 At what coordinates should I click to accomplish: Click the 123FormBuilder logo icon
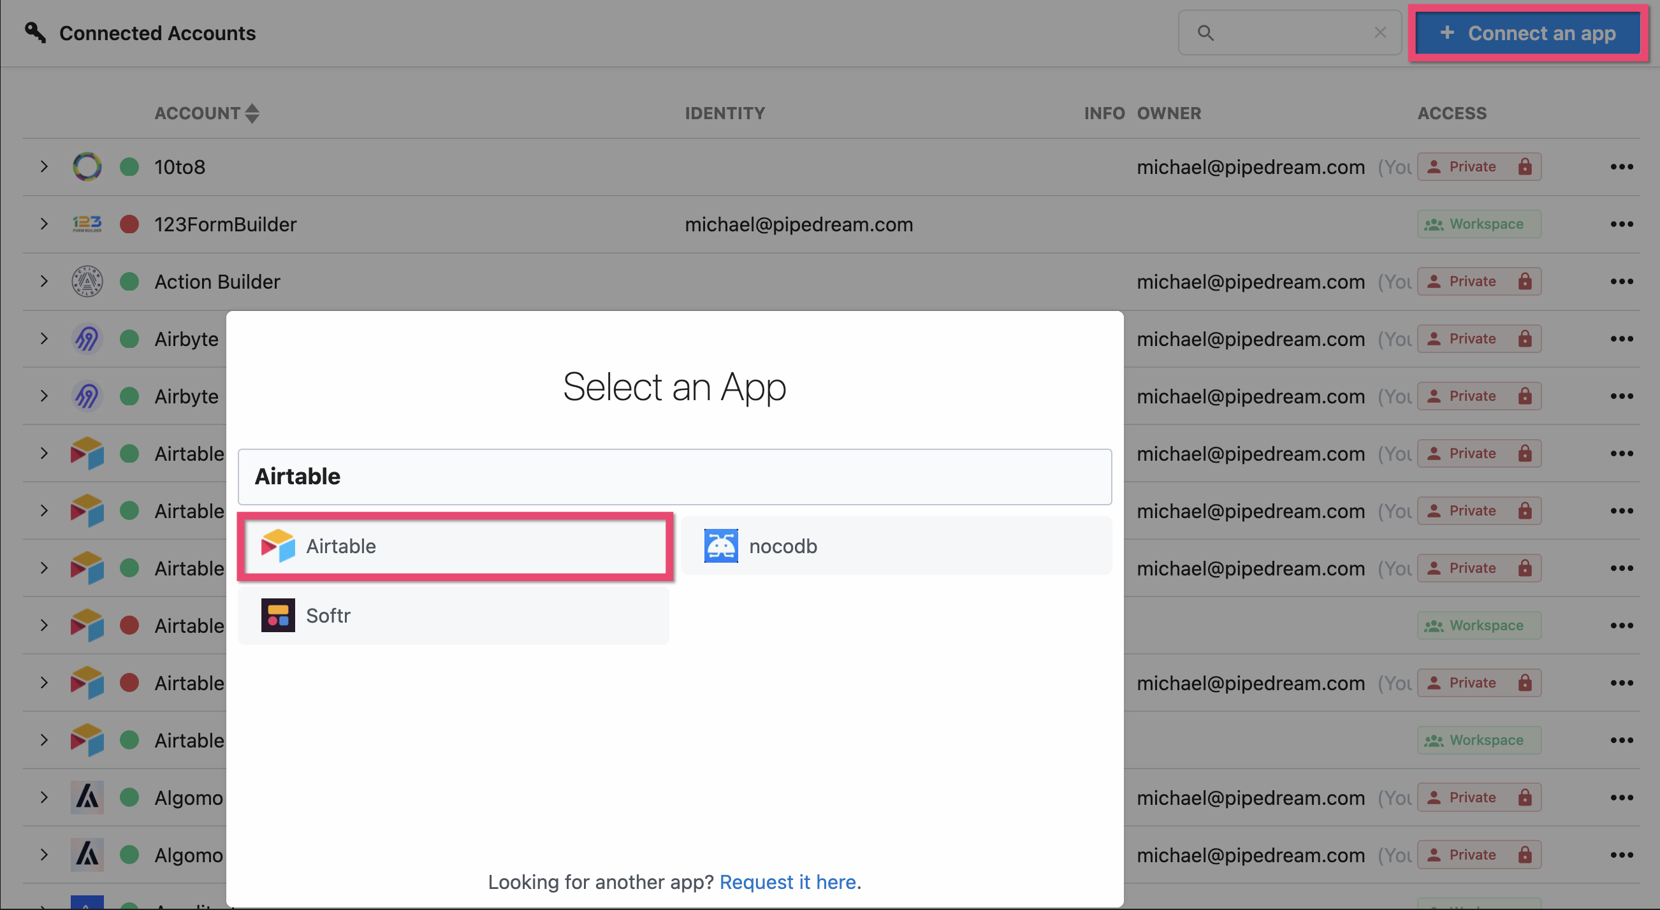87,224
